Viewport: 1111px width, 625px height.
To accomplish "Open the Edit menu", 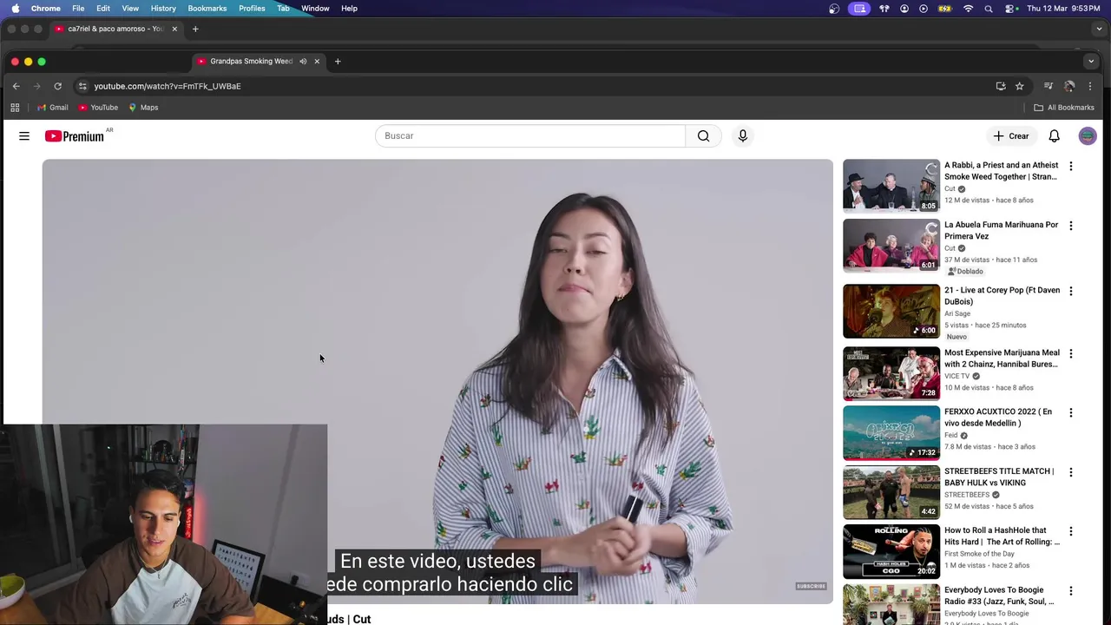I will pyautogui.click(x=103, y=9).
